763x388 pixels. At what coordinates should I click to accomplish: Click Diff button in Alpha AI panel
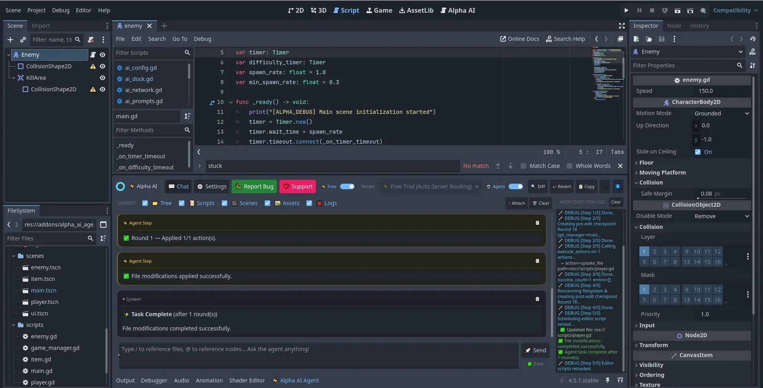[x=538, y=186]
